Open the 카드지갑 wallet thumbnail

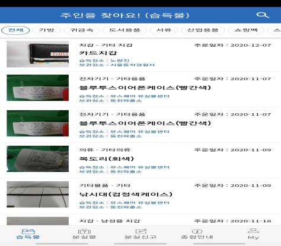pyautogui.click(x=38, y=54)
